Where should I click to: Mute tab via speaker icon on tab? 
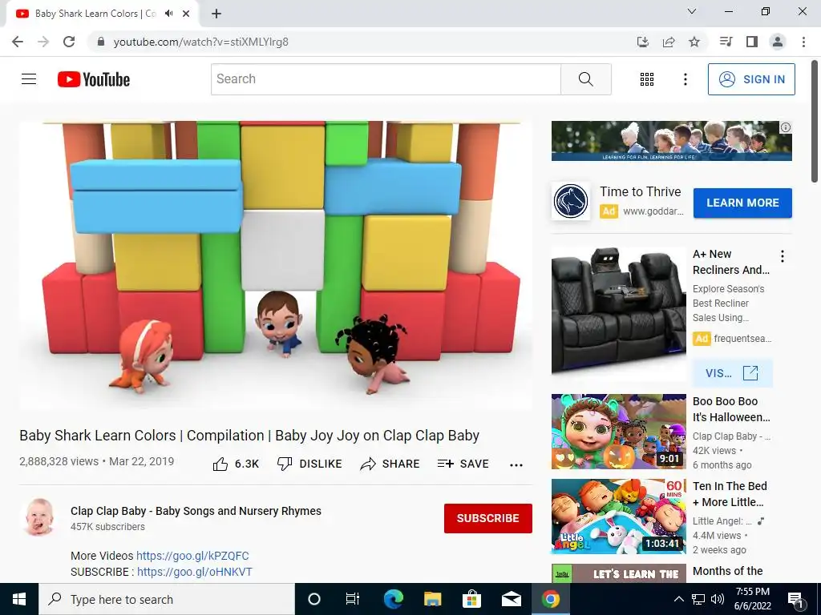click(x=168, y=14)
